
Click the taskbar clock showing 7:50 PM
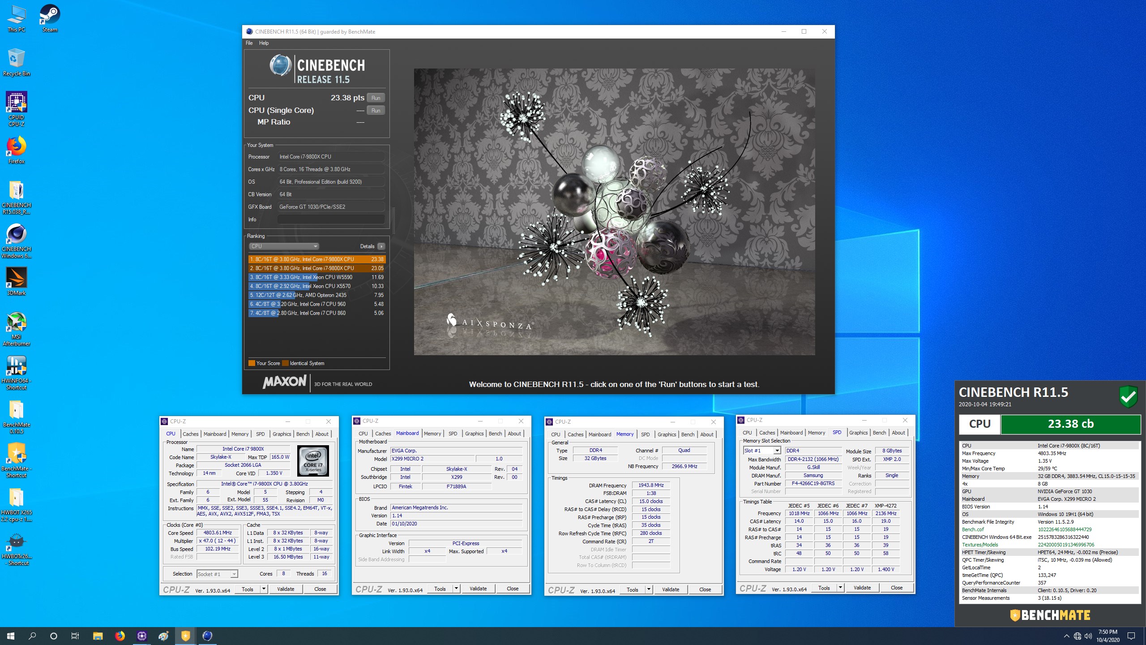1108,636
